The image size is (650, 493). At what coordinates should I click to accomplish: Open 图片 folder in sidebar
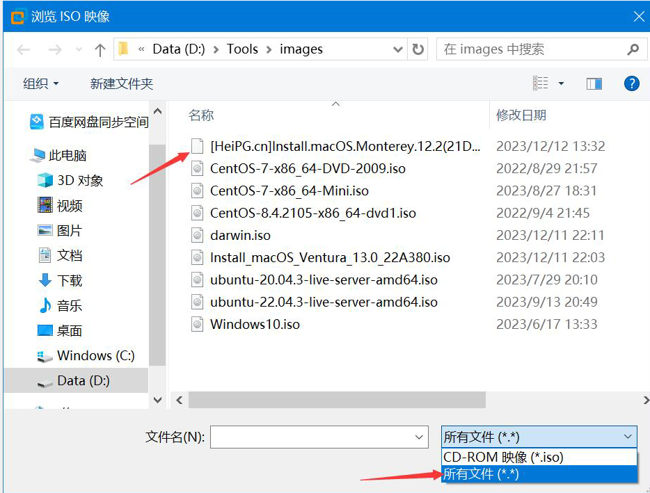click(60, 230)
